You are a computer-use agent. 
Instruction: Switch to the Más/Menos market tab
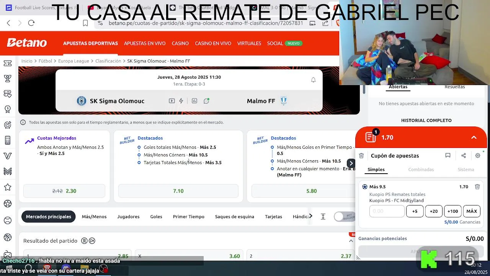[x=94, y=217]
